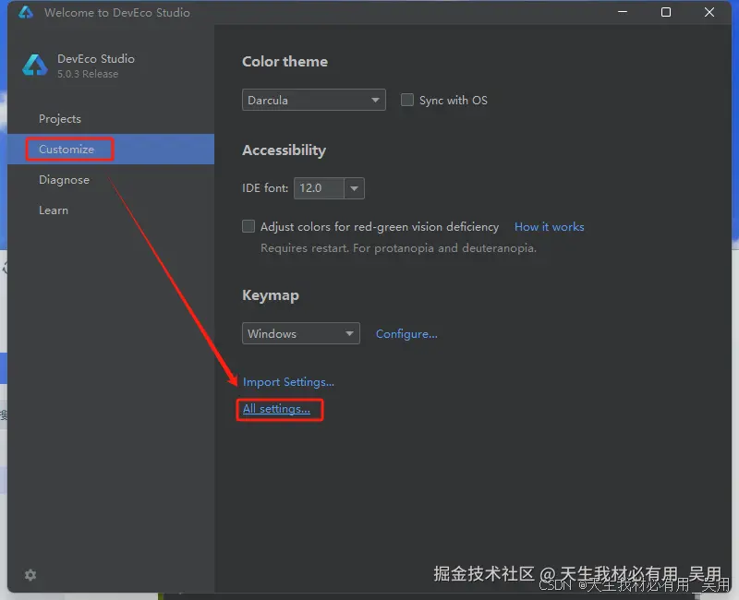The width and height of the screenshot is (739, 600).
Task: Minimize the Welcome to DevEco Studio window
Action: pos(623,12)
